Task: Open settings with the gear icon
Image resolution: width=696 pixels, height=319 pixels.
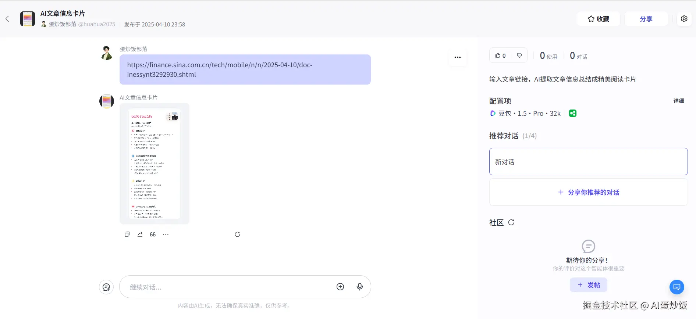Action: point(684,19)
